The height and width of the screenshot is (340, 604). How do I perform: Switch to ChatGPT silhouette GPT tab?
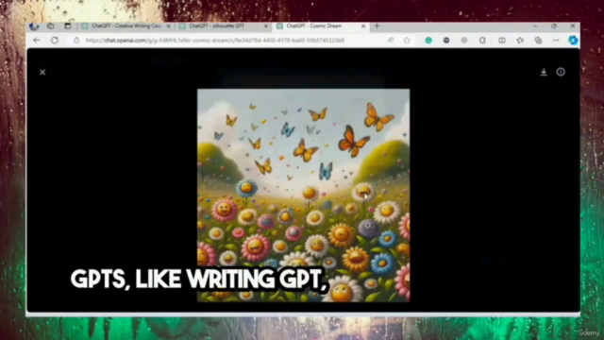pyautogui.click(x=223, y=25)
